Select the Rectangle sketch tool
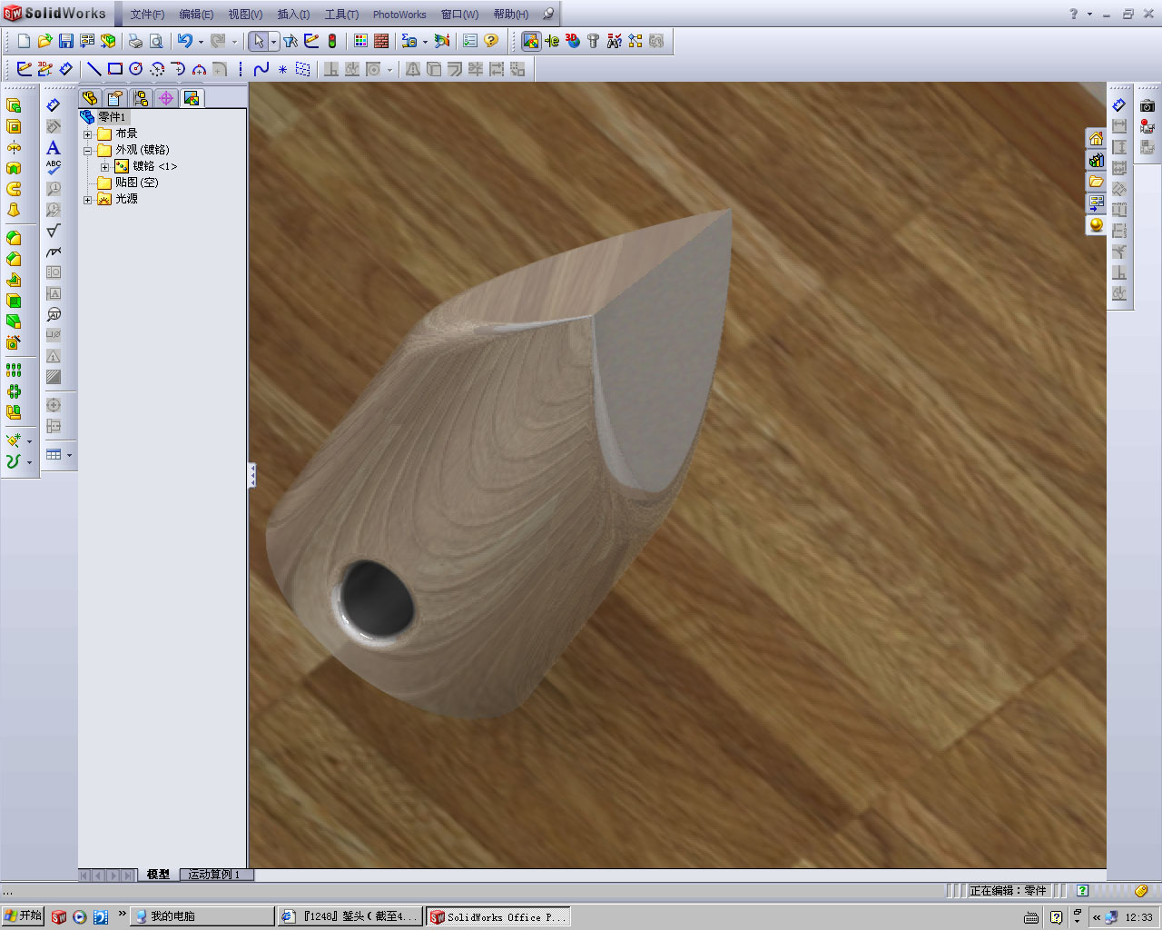This screenshot has width=1162, height=930. pyautogui.click(x=115, y=69)
